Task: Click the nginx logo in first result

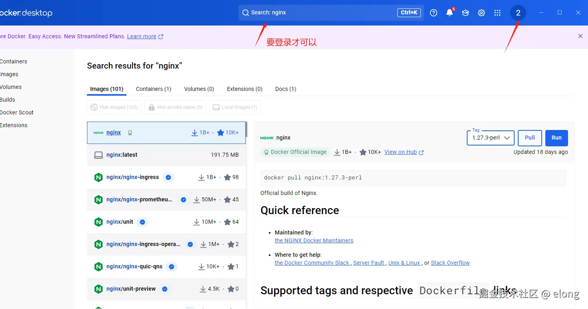Action: pos(99,133)
